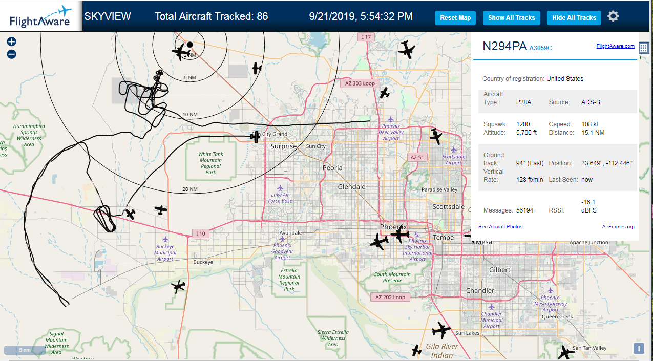
Task: Select the left aircraft at Phoenix Sky Harbor
Action: click(380, 242)
